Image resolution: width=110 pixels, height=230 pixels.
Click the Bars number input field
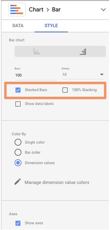(36, 75)
